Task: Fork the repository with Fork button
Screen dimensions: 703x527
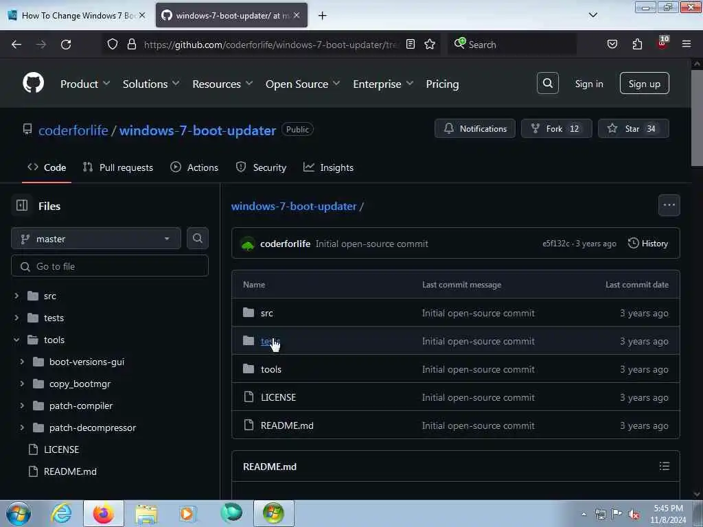Action: point(556,128)
